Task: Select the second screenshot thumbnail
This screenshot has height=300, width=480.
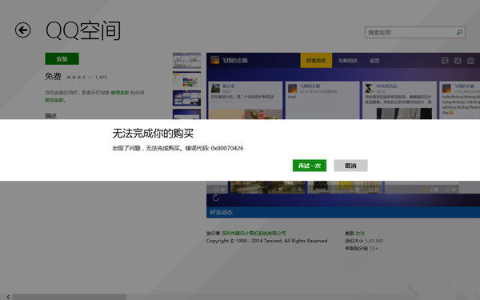Action: (186, 79)
